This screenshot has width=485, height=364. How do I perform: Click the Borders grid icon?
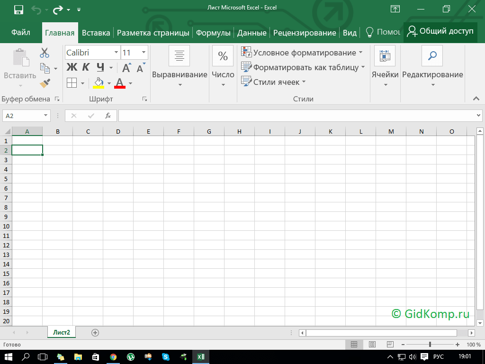(x=72, y=83)
